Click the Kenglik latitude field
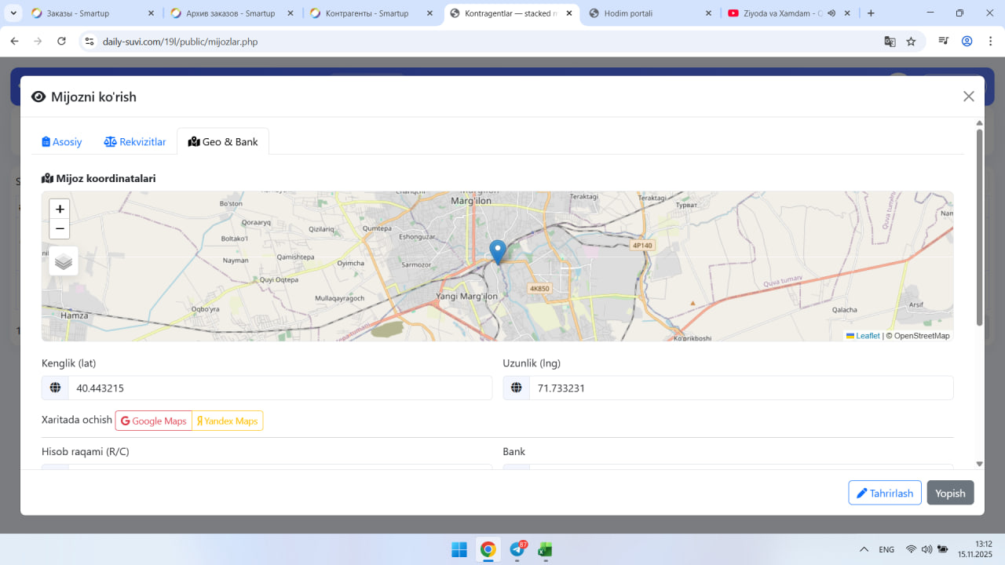This screenshot has width=1005, height=565. 280,388
